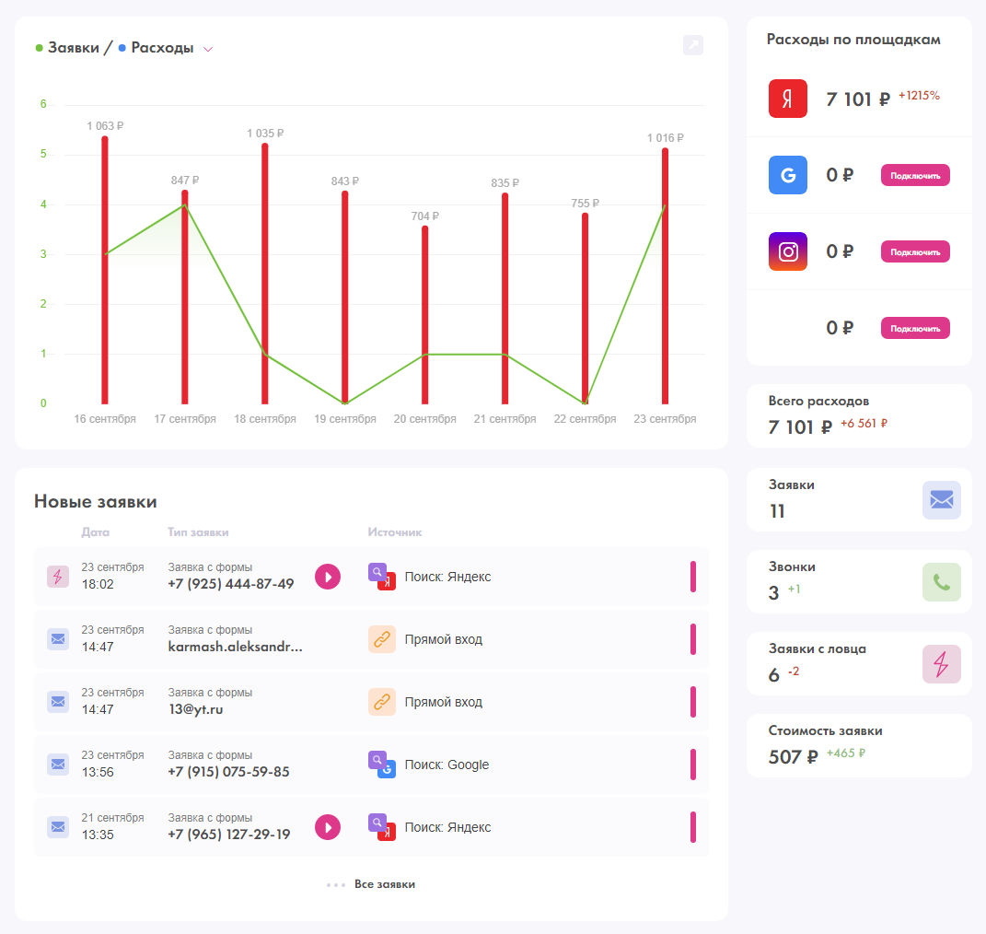Image resolution: width=986 pixels, height=934 pixels.
Task: Play the recording for +7 (965) 127-29-19
Action: [328, 827]
